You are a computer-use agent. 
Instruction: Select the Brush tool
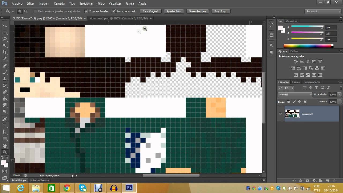pyautogui.click(x=5, y=72)
